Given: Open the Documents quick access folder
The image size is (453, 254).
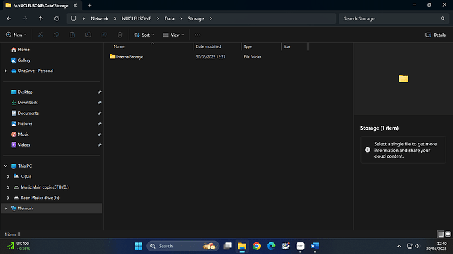Looking at the screenshot, I should tap(25, 113).
